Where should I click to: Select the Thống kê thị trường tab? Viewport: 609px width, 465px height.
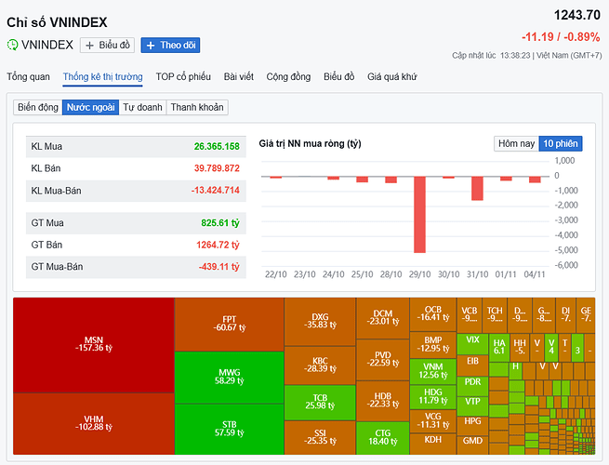(x=103, y=77)
